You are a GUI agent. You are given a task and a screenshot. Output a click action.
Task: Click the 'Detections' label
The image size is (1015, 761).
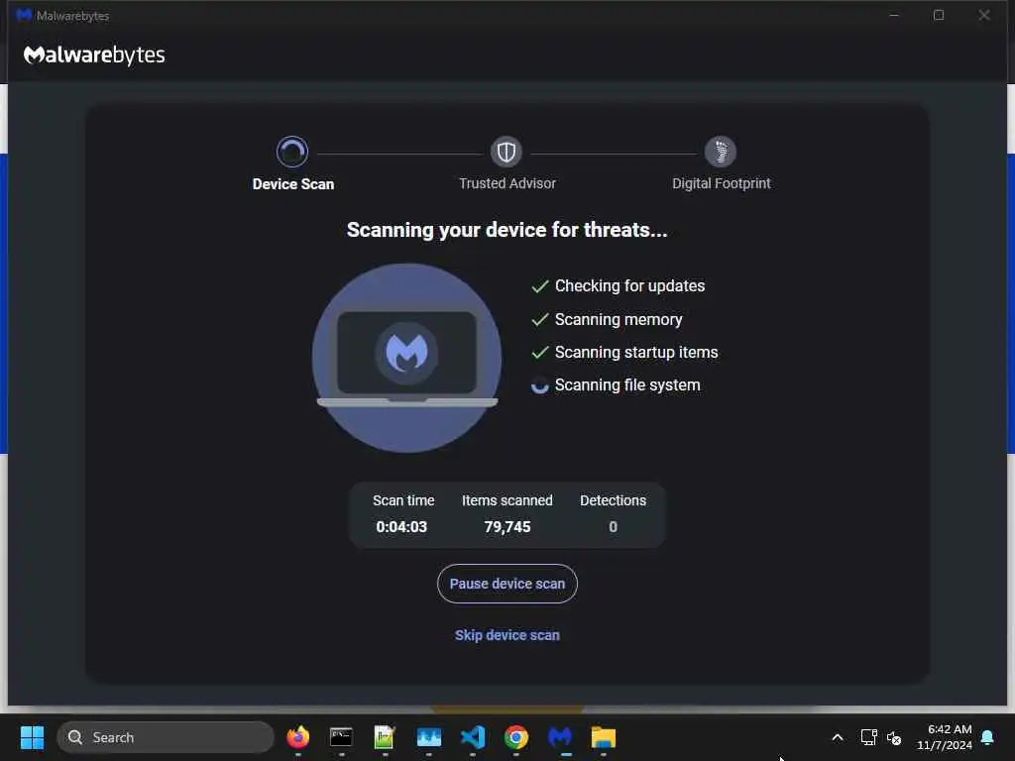tap(613, 500)
